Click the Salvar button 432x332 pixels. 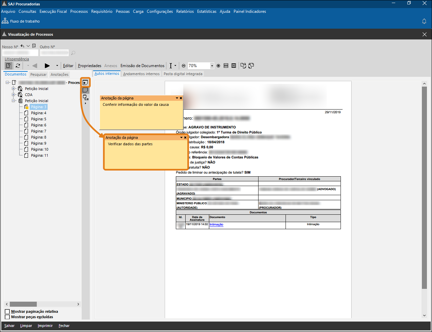click(9, 326)
